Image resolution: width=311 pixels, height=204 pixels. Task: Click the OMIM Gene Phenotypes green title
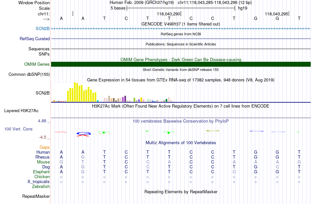181,59
